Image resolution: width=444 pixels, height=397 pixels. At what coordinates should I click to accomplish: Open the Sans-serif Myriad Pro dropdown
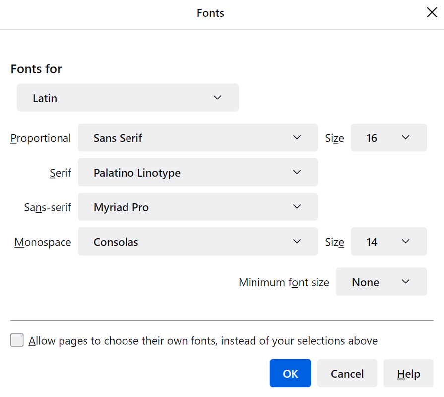[198, 207]
